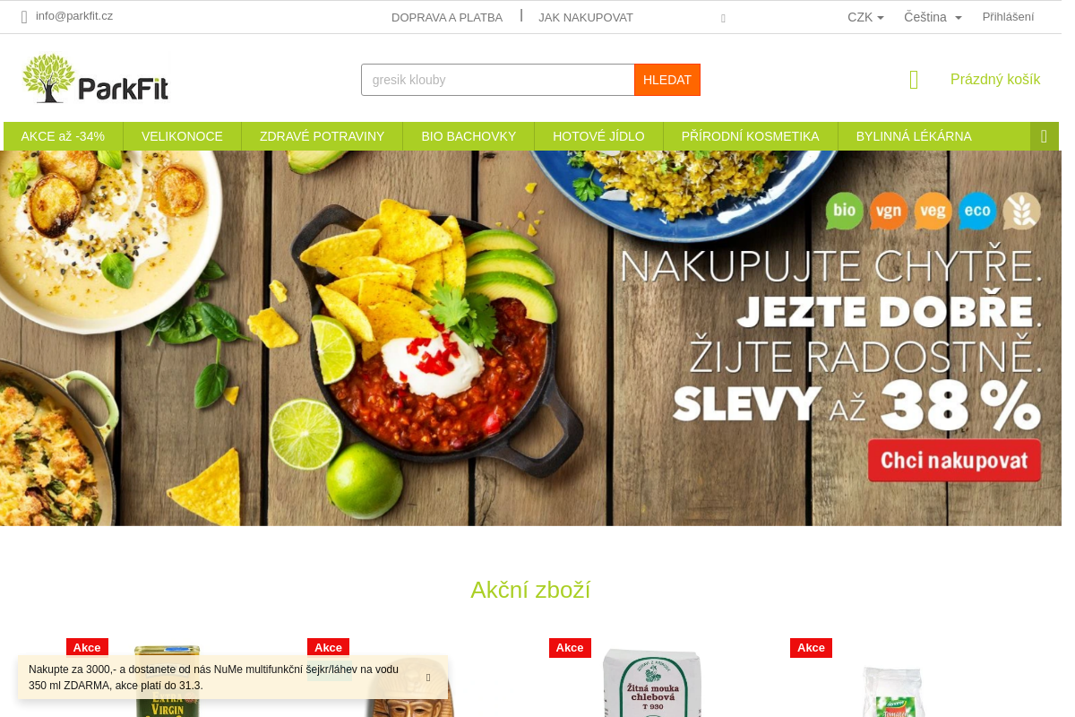Open the DOPRAVA A PLATBA link
1075x717 pixels.
447,17
